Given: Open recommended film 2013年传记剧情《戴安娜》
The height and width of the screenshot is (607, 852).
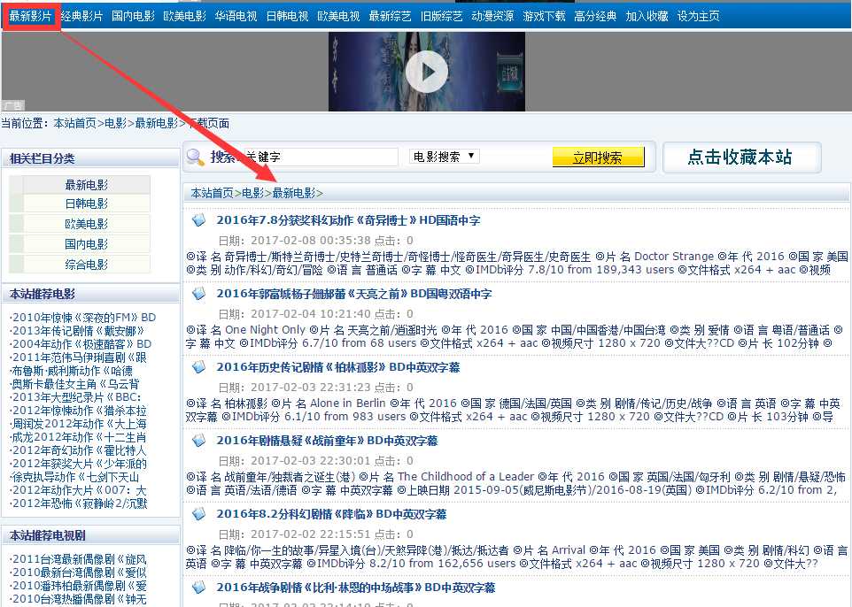Looking at the screenshot, I should pos(78,331).
